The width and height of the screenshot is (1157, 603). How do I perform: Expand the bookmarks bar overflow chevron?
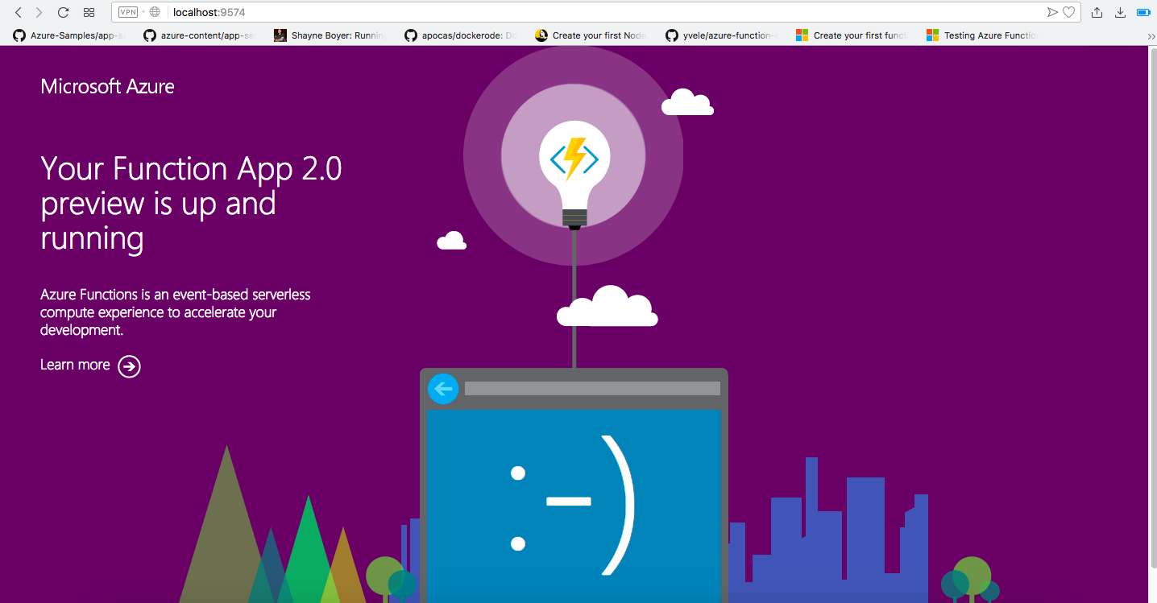tap(1151, 36)
